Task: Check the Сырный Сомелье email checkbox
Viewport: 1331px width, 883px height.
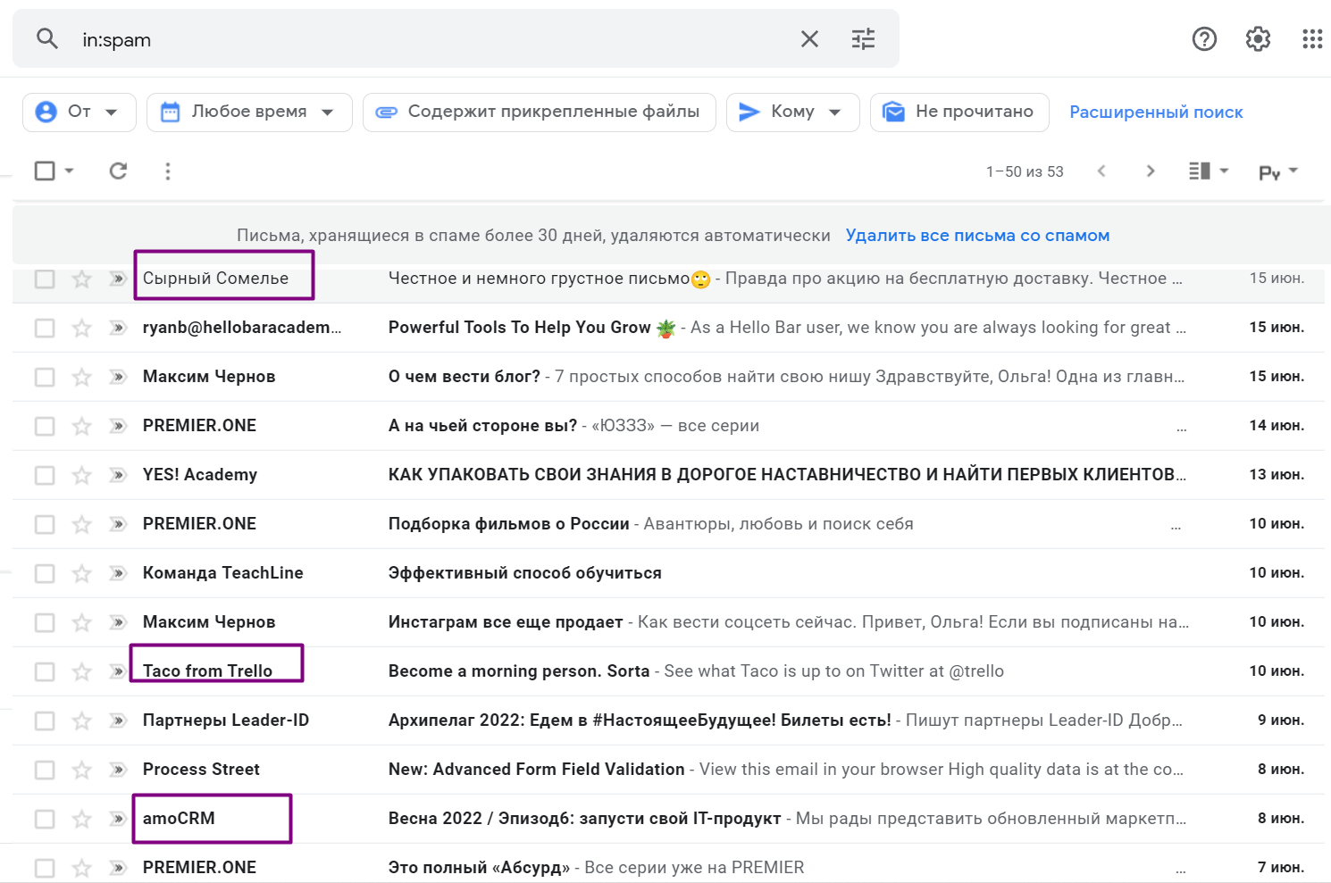Action: [x=45, y=279]
